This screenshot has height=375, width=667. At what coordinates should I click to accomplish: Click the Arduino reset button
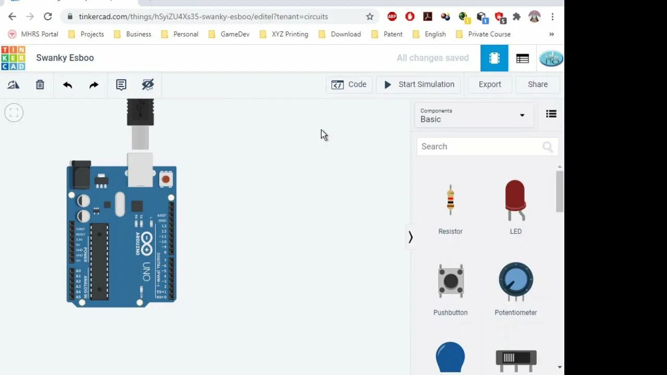(x=166, y=179)
